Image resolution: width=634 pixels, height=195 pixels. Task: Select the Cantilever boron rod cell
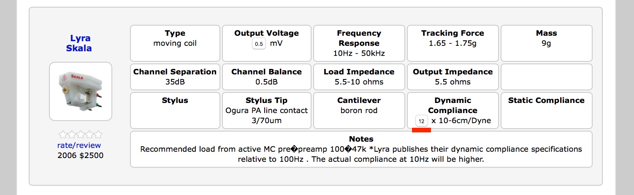point(359,111)
